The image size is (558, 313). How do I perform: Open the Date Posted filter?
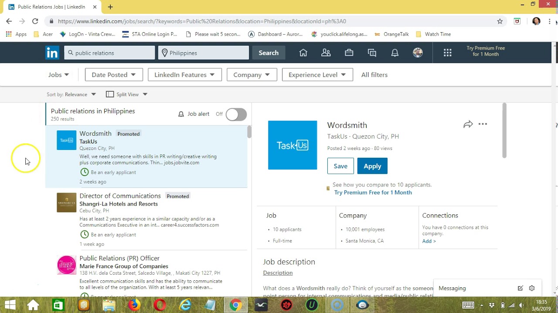(114, 75)
